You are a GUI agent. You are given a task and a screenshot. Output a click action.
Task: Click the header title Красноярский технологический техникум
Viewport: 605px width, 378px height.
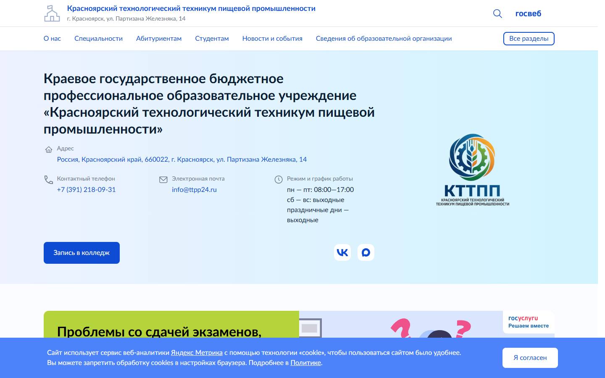click(191, 8)
